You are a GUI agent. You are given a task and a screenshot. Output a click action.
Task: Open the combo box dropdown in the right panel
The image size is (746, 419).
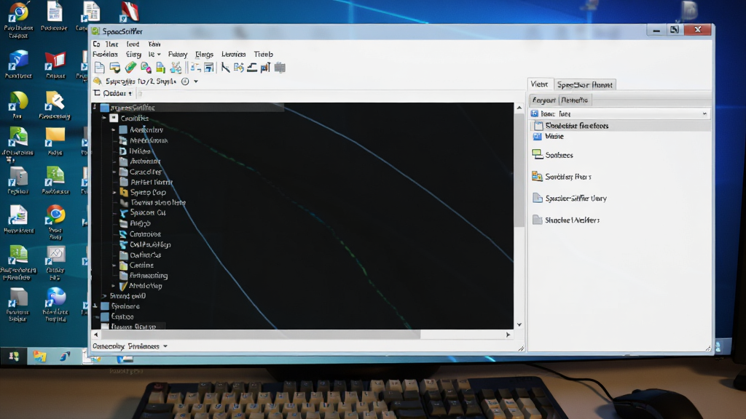(704, 114)
